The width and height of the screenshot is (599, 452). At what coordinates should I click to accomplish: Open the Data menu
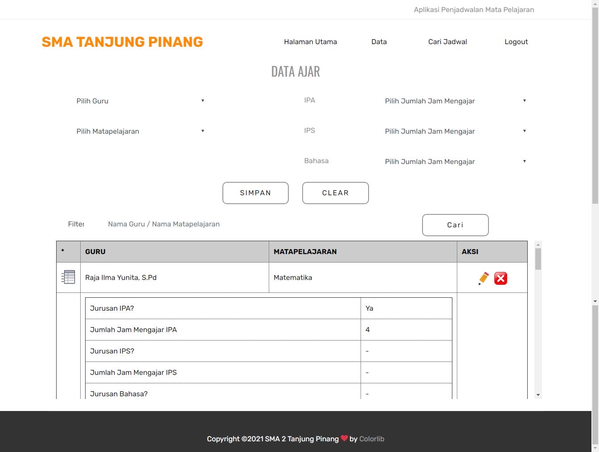[x=379, y=42]
